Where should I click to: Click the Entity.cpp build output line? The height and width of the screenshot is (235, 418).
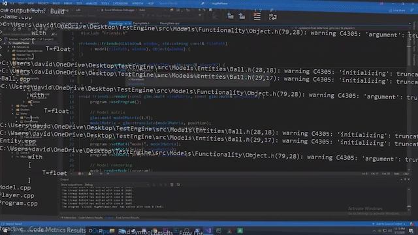tap(18, 141)
